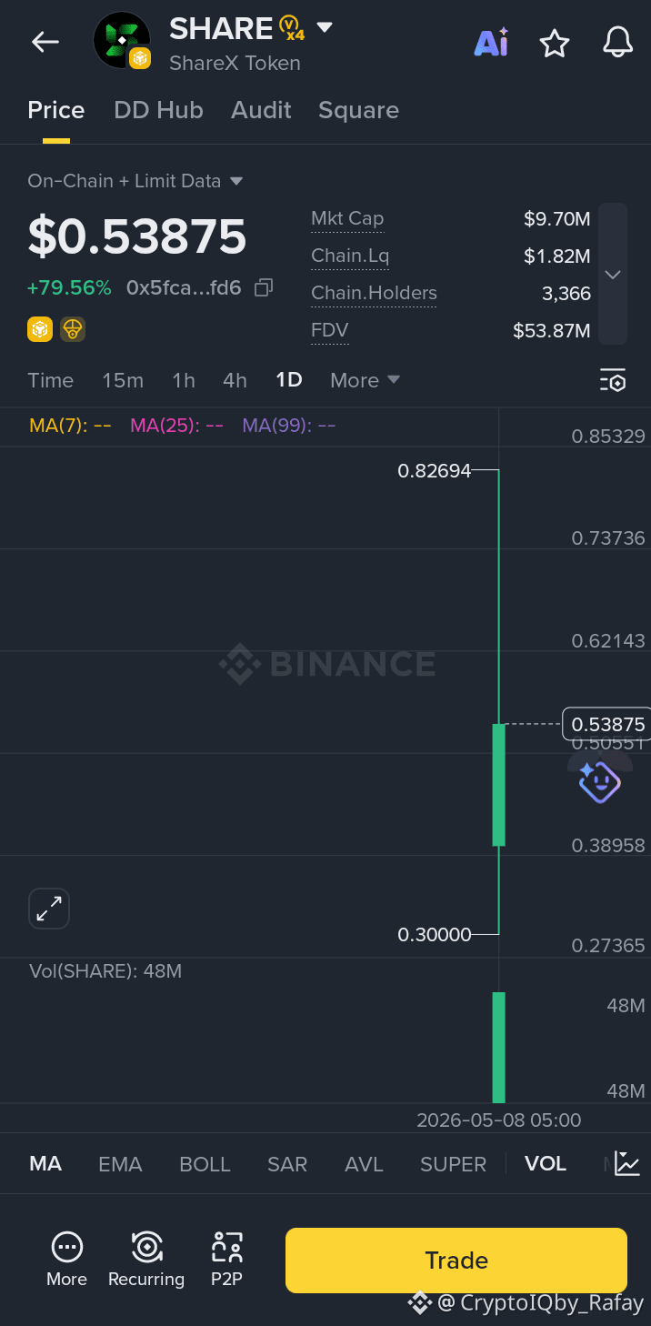This screenshot has width=651, height=1326.
Task: Open chart settings icon beside timeframes
Action: pyautogui.click(x=613, y=380)
